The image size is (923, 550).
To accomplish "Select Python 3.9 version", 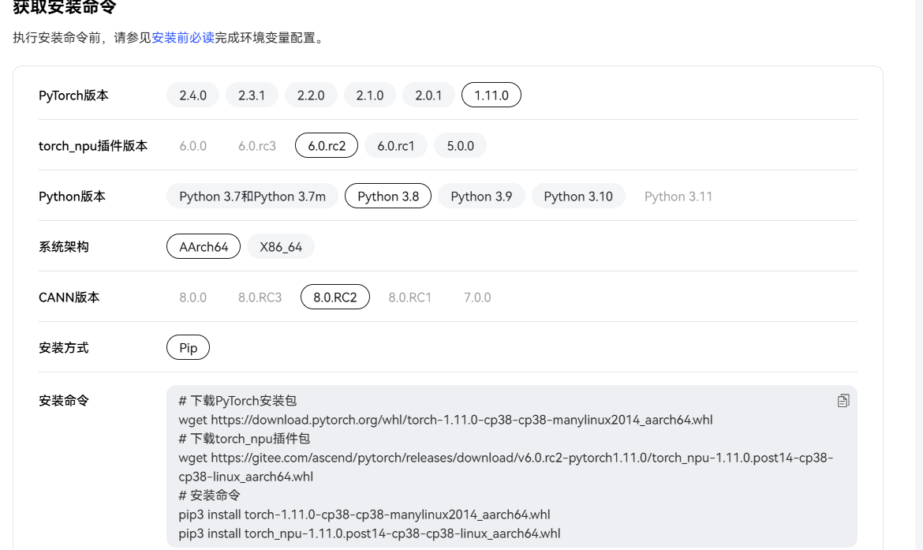I will pos(481,196).
